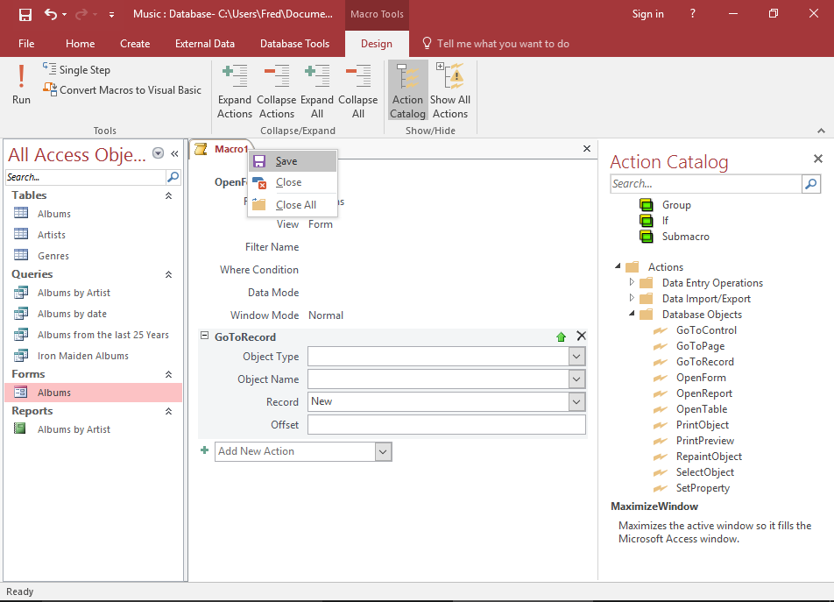The width and height of the screenshot is (834, 602).
Task: Switch to the Create ribbon tab
Action: [135, 44]
